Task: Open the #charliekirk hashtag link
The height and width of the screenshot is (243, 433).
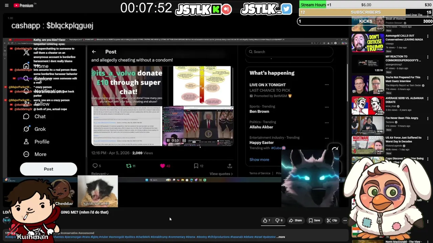Action: pos(143,237)
